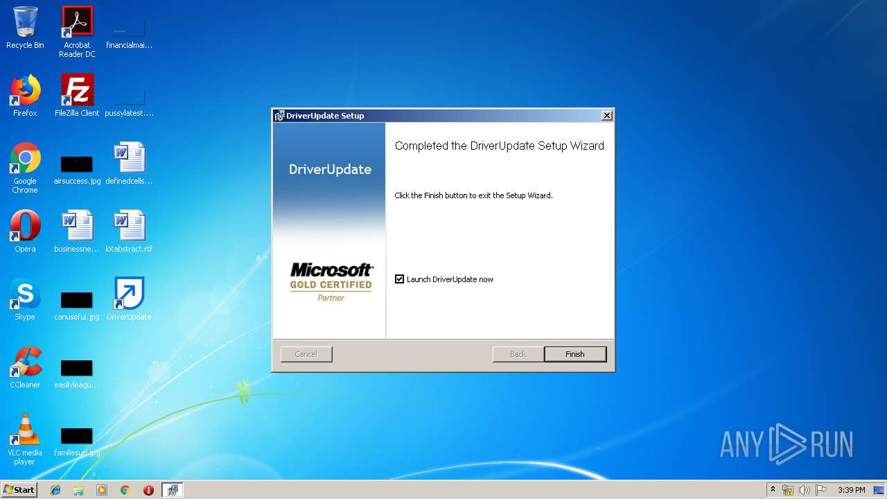This screenshot has height=499, width=887.
Task: Select lotabstract.rtf document icon
Action: 129,231
